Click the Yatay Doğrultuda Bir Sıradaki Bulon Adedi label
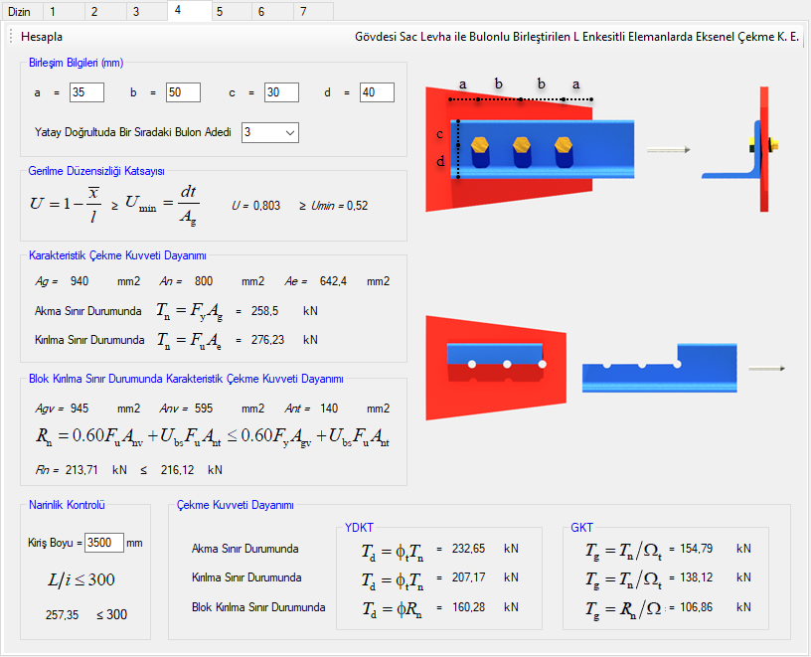The width and height of the screenshot is (811, 657). coord(132,132)
